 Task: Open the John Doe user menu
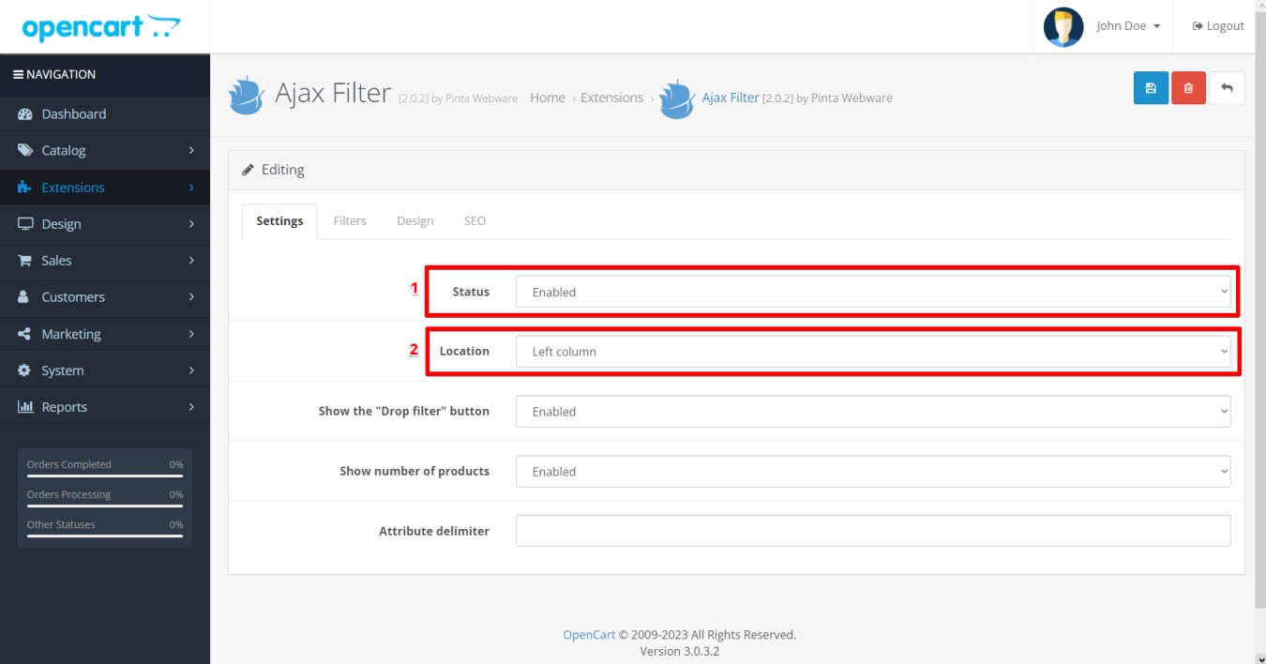pos(1128,26)
